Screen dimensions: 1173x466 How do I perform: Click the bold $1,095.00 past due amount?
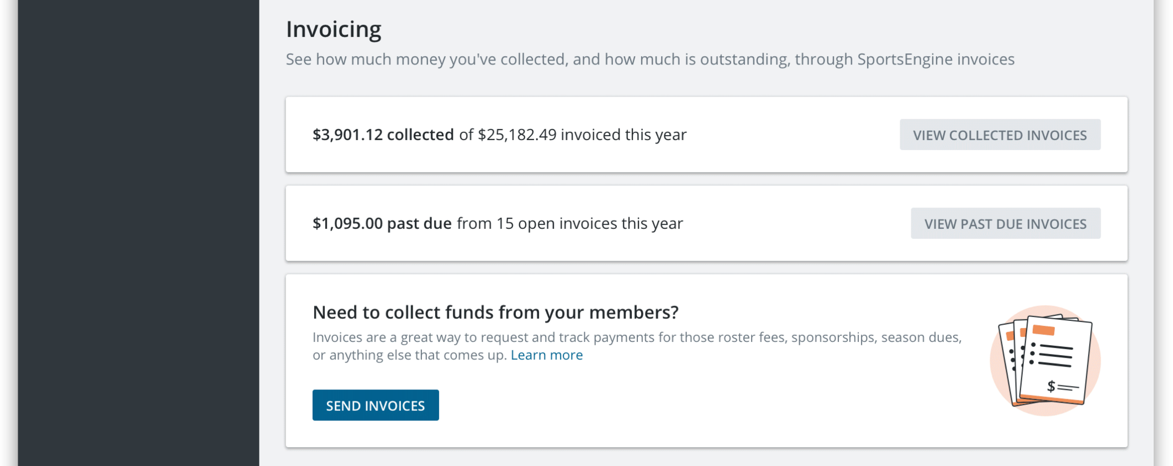click(x=382, y=224)
